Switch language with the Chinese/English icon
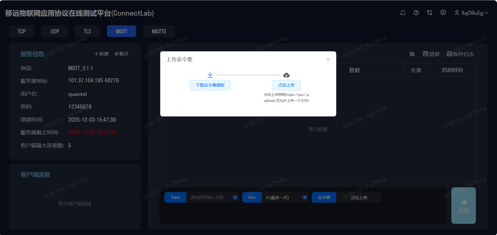This screenshot has width=497, height=235. click(429, 13)
